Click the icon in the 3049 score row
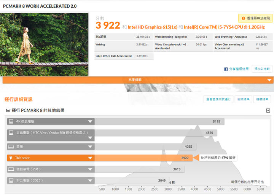 click(11, 180)
